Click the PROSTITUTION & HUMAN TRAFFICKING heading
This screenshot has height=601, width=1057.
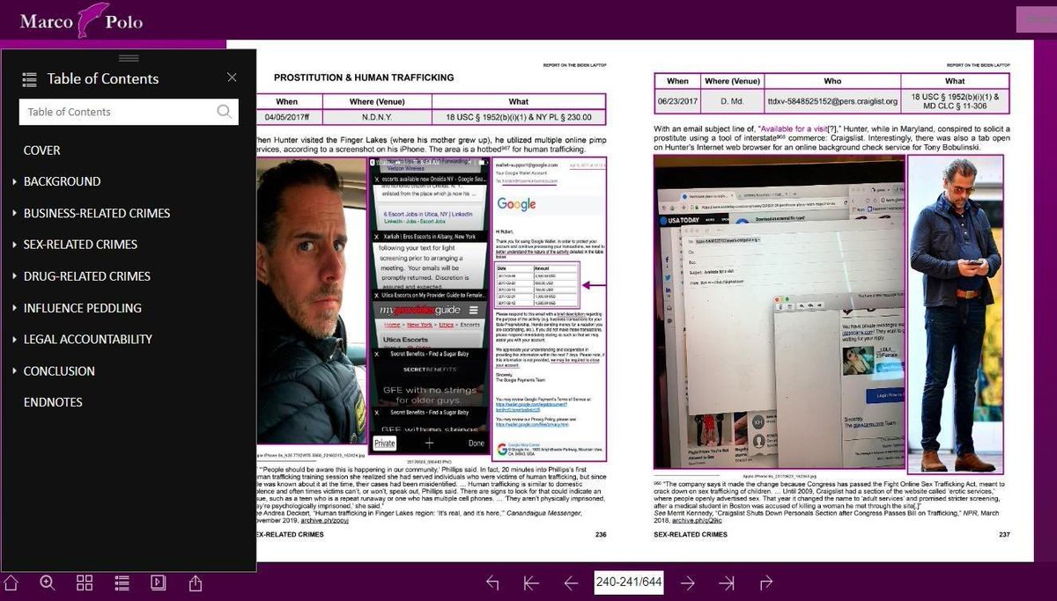point(364,77)
